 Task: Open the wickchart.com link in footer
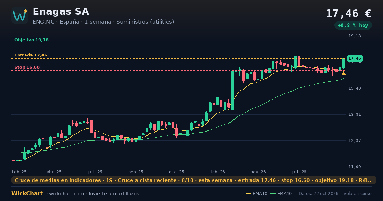click(66, 194)
